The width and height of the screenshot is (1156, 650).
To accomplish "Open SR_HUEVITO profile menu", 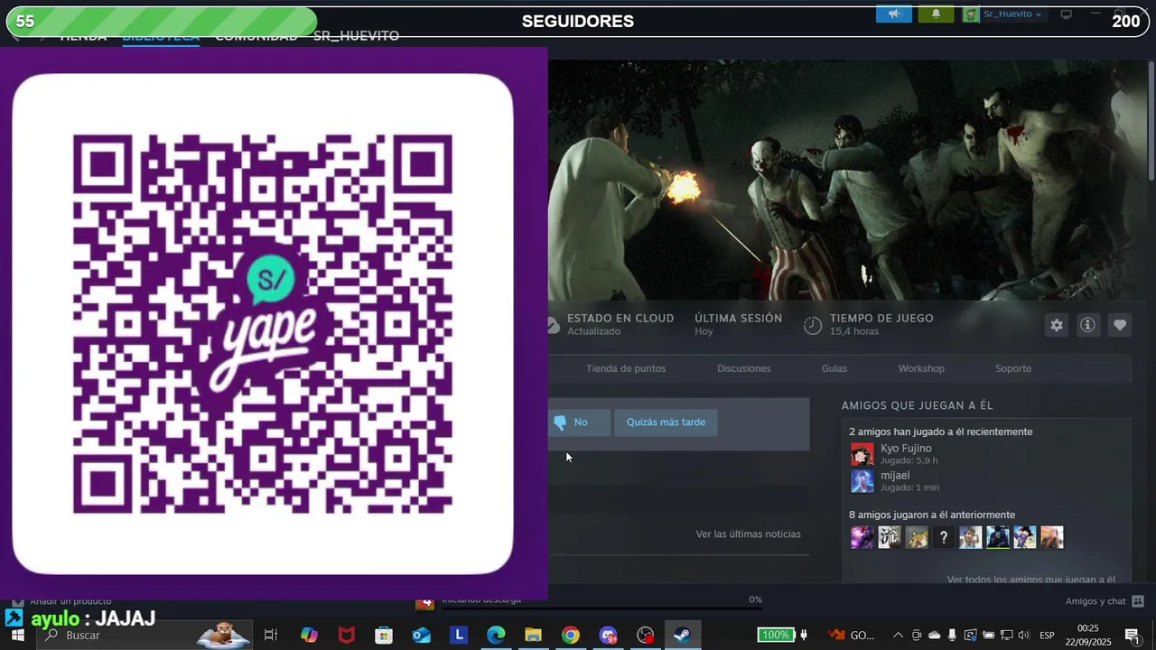I will click(x=356, y=36).
